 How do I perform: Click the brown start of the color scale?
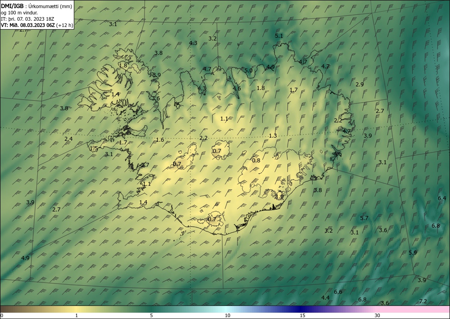[x=12, y=309]
